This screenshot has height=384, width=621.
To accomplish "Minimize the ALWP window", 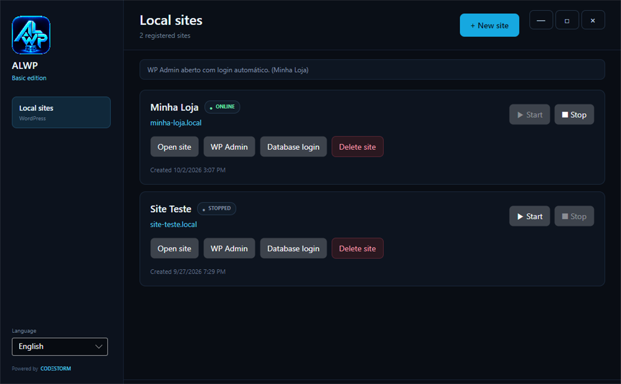I will click(541, 20).
